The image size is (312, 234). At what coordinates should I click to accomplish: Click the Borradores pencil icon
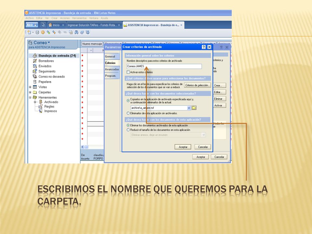point(35,61)
